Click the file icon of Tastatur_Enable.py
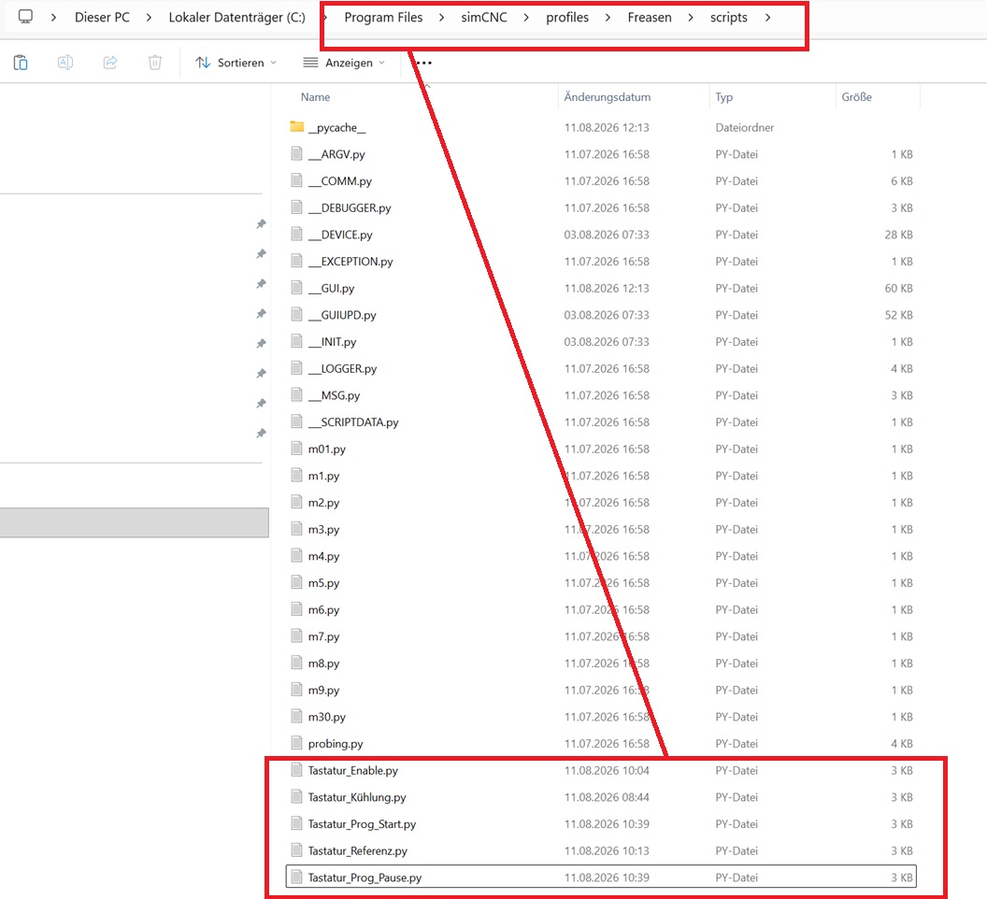The image size is (987, 899). pyautogui.click(x=296, y=770)
